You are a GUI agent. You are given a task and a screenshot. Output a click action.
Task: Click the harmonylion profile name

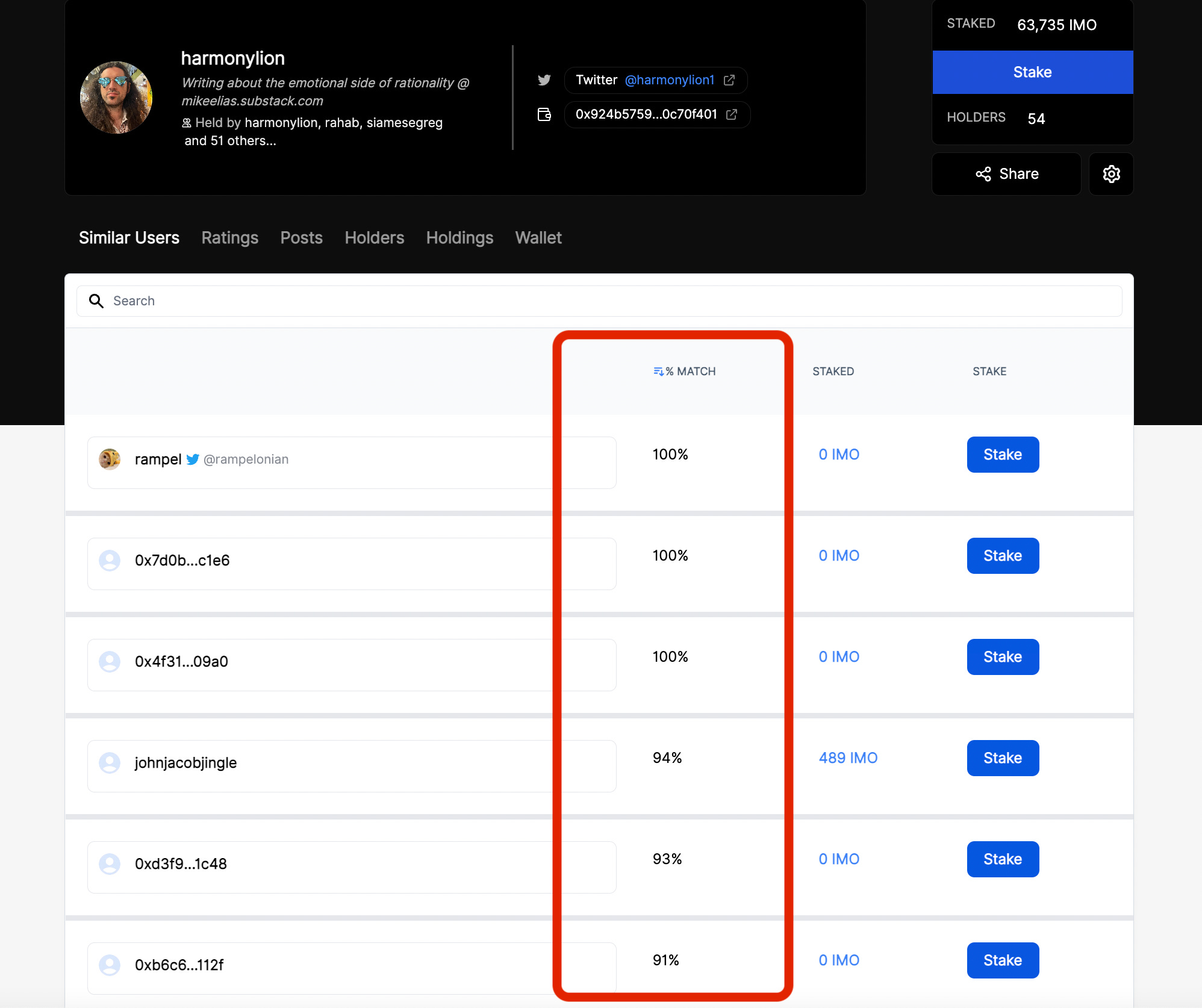pyautogui.click(x=232, y=58)
